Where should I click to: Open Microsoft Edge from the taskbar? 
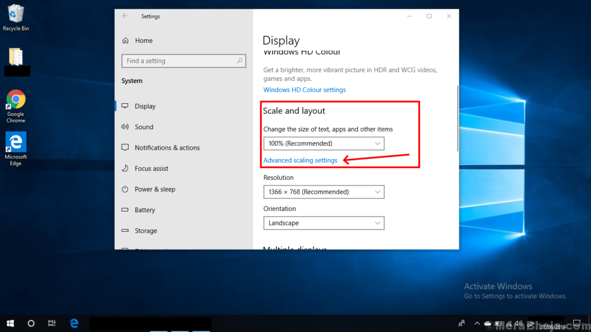coord(74,323)
